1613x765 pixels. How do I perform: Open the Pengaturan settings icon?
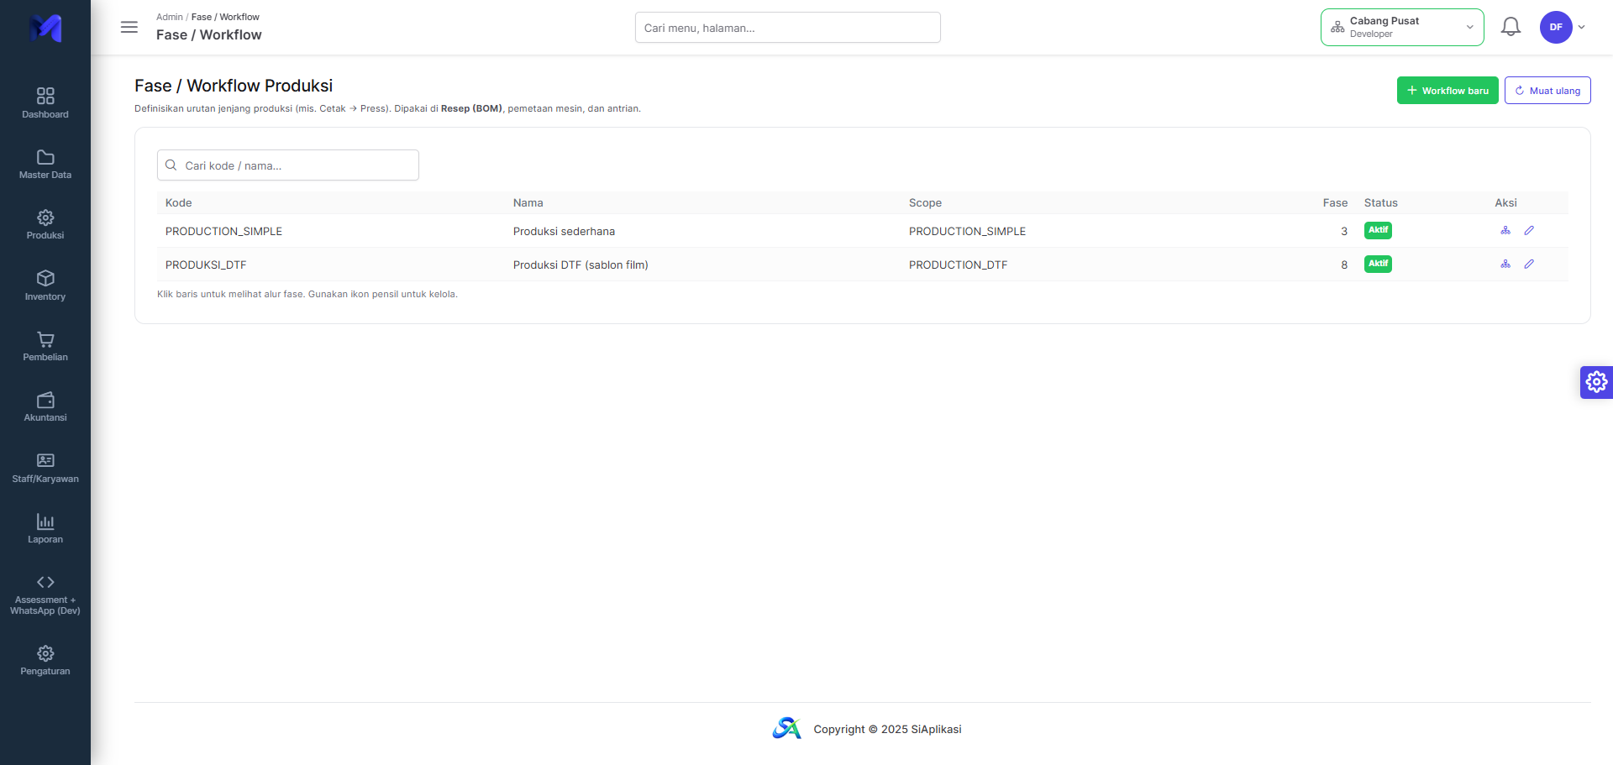coord(45,653)
